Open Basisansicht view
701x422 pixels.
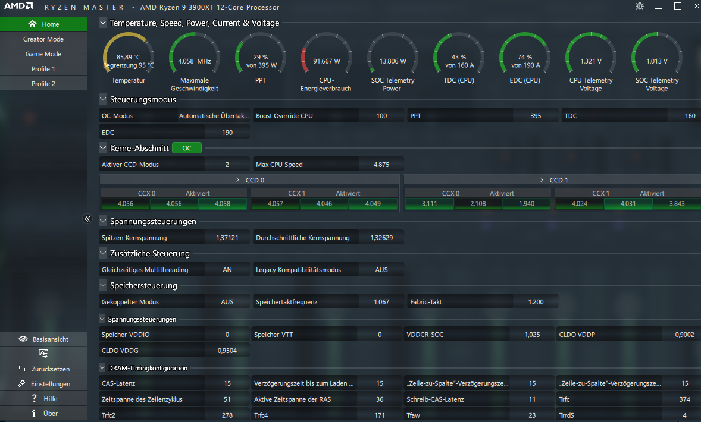pyautogui.click(x=43, y=339)
